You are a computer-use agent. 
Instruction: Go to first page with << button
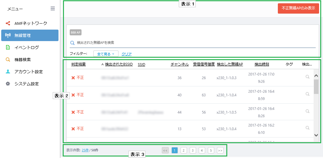(165, 150)
